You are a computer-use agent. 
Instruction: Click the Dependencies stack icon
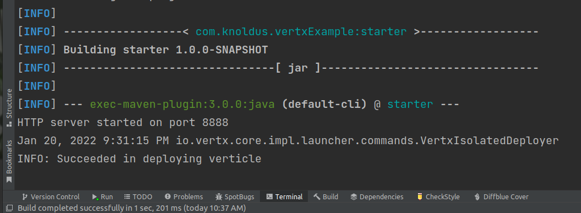(x=354, y=196)
